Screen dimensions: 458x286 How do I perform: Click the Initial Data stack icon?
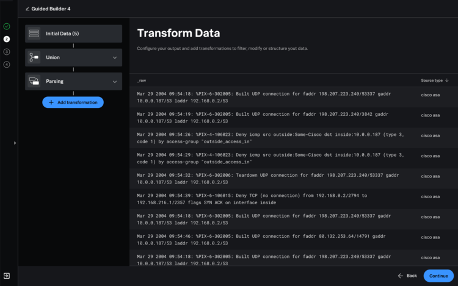tap(34, 34)
